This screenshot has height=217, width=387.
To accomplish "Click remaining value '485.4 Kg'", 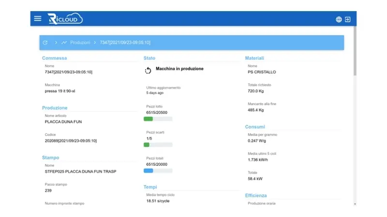I will (x=256, y=110).
